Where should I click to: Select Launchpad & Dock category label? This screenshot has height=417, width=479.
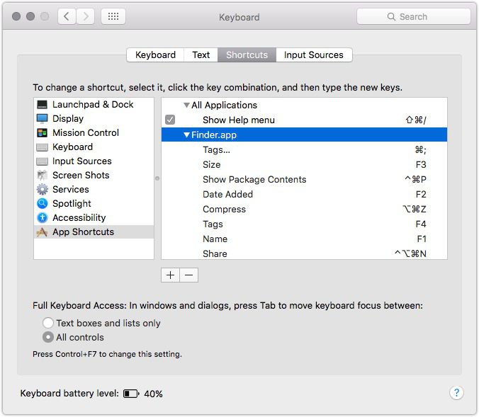click(93, 105)
